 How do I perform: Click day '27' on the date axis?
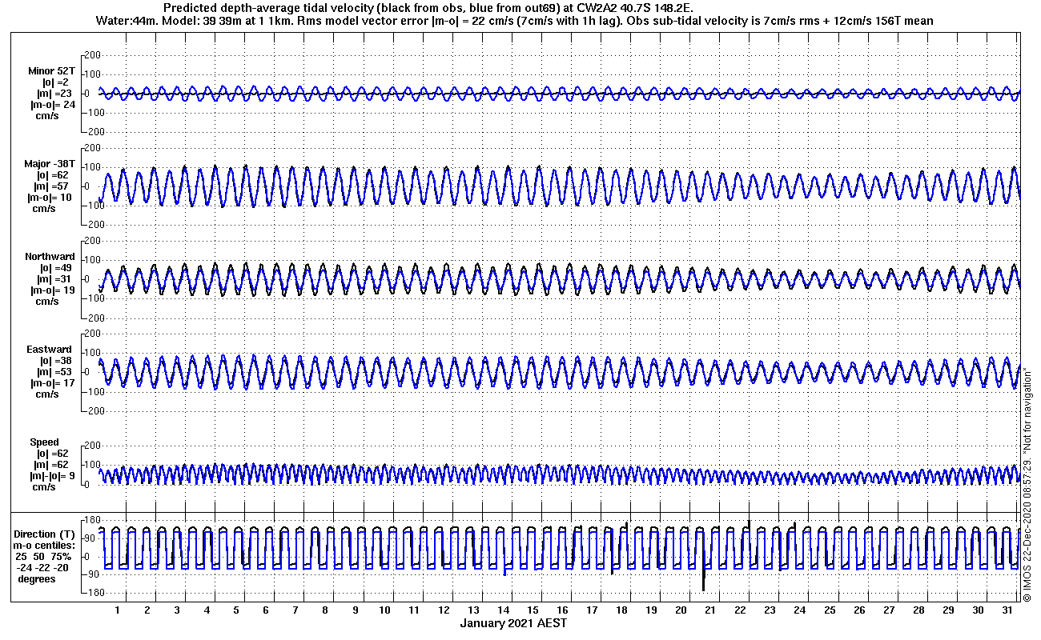[889, 610]
